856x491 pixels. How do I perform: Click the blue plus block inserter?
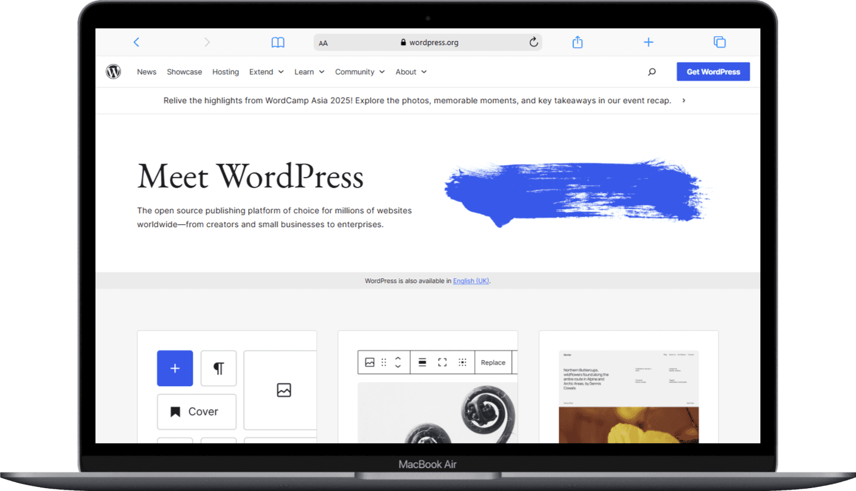click(x=175, y=368)
